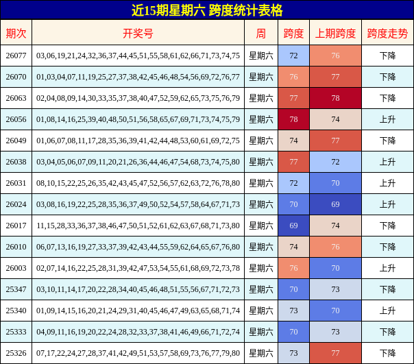Select issue number 26070
This screenshot has height=364, width=414.
click(16, 77)
